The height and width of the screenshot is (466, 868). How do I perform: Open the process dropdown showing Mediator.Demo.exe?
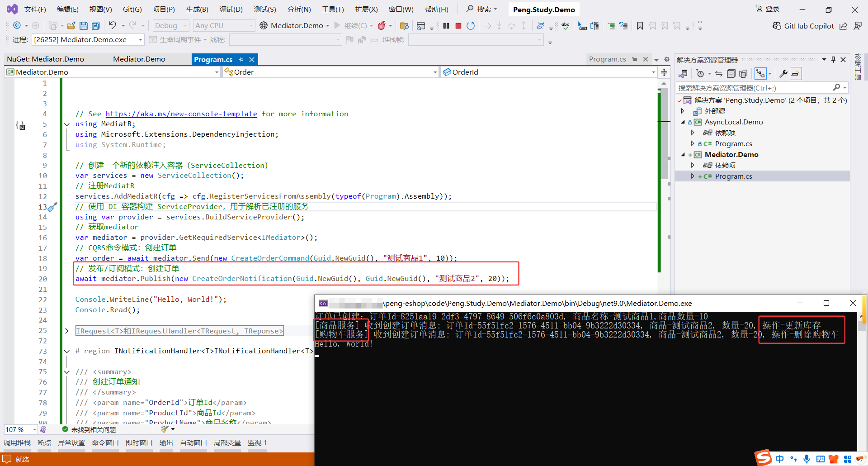(x=88, y=40)
